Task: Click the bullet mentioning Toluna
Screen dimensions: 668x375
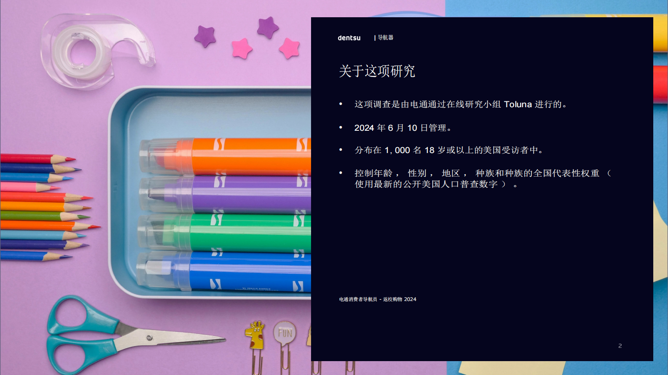Action: 460,104
